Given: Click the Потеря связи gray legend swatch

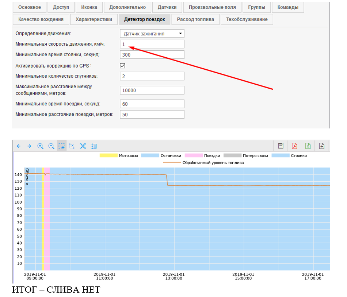Looking at the screenshot, I should (232, 155).
